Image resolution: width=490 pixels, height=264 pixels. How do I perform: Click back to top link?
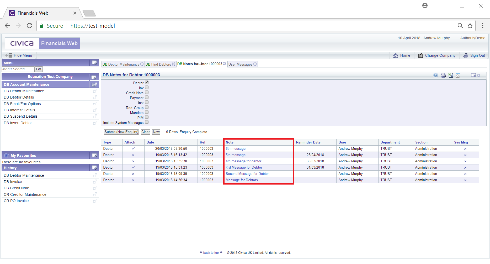(x=211, y=252)
